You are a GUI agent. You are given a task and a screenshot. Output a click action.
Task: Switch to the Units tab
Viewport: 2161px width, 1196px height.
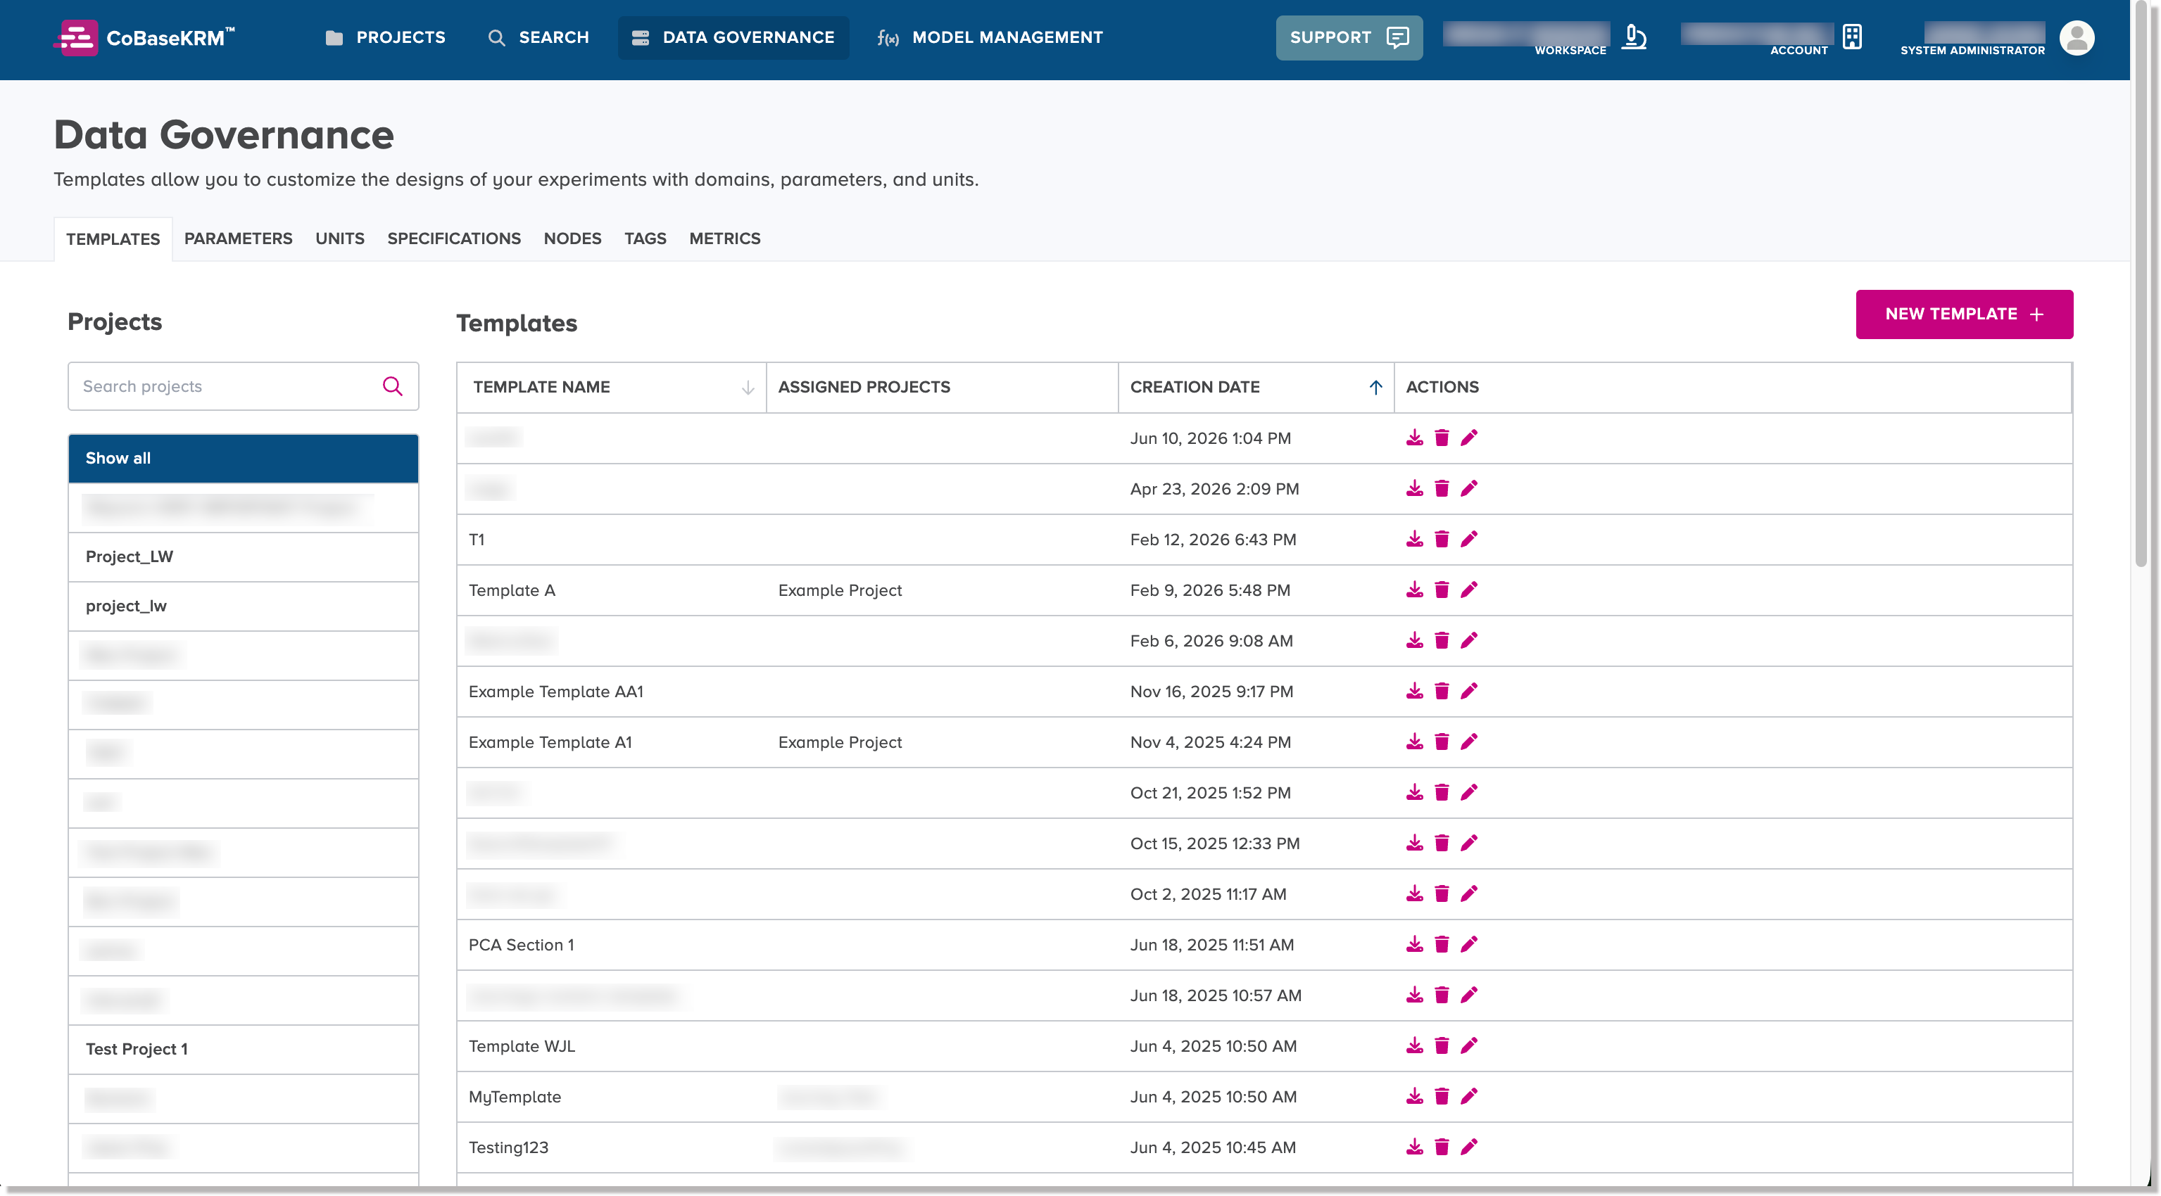(340, 238)
